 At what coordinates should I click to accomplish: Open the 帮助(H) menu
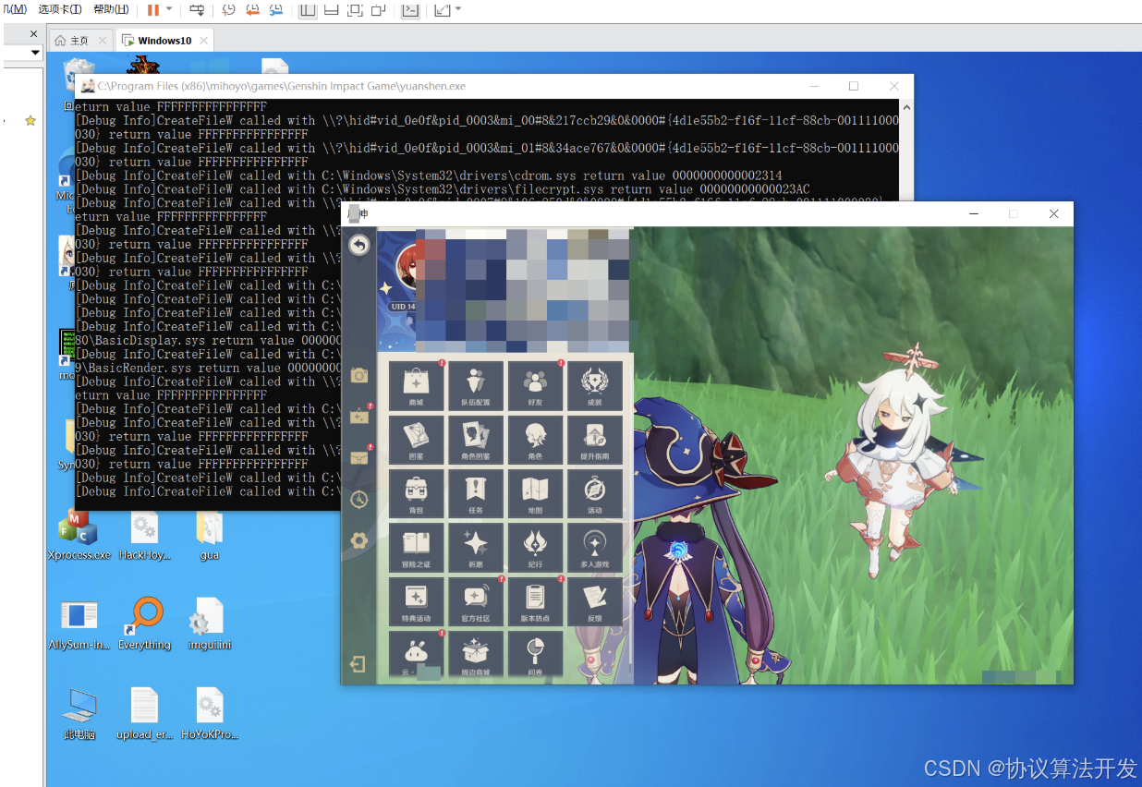[111, 9]
